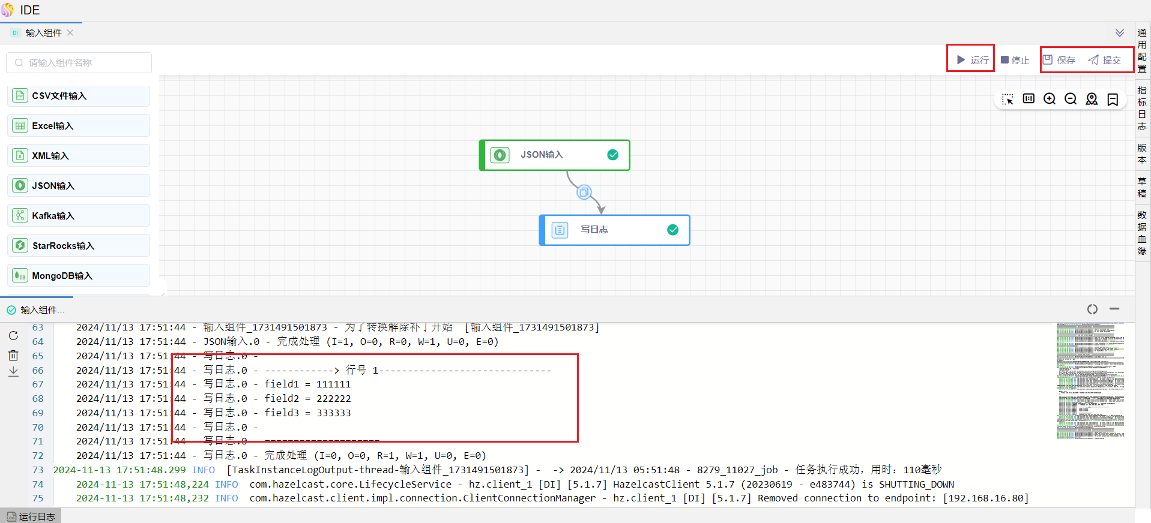Viewport: 1151px width, 523px height.
Task: Activate the canvas box-selection tool
Action: click(1008, 99)
